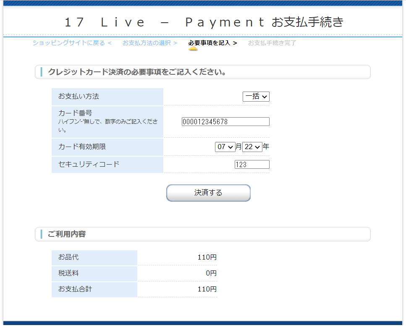Viewport: 406px width, 328px height.
Task: Click the お支払合計 row label
Action: tap(75, 289)
